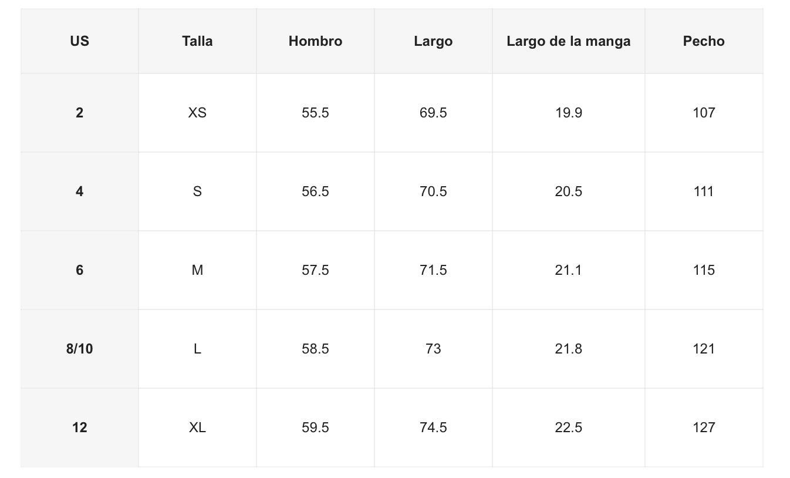Viewport: 790px width, 478px height.
Task: Click the 56.5 shoulder measurement
Action: coord(315,191)
